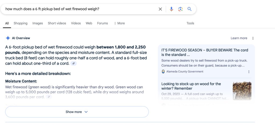Switch to the Shopping tab
Image resolution: width=275 pixels, height=127 pixels.
click(20, 23)
